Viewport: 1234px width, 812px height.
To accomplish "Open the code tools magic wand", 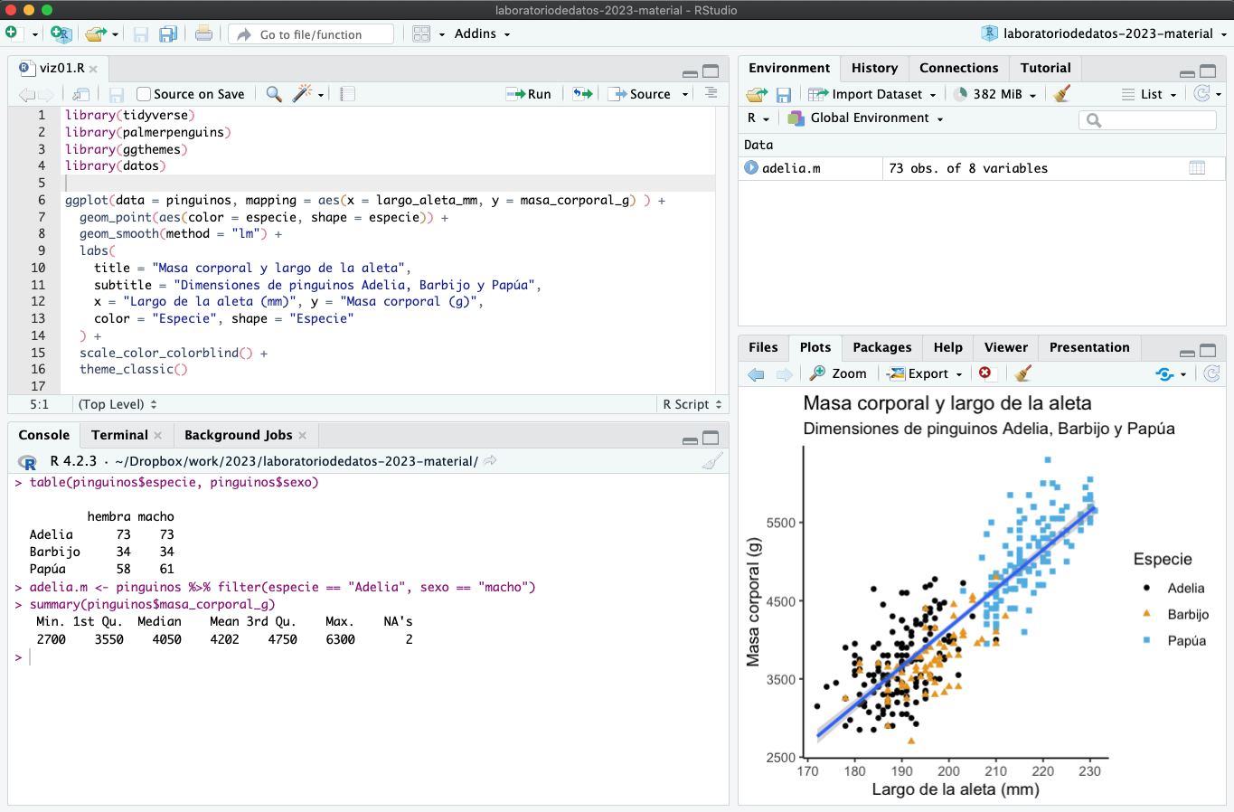I will coord(303,94).
